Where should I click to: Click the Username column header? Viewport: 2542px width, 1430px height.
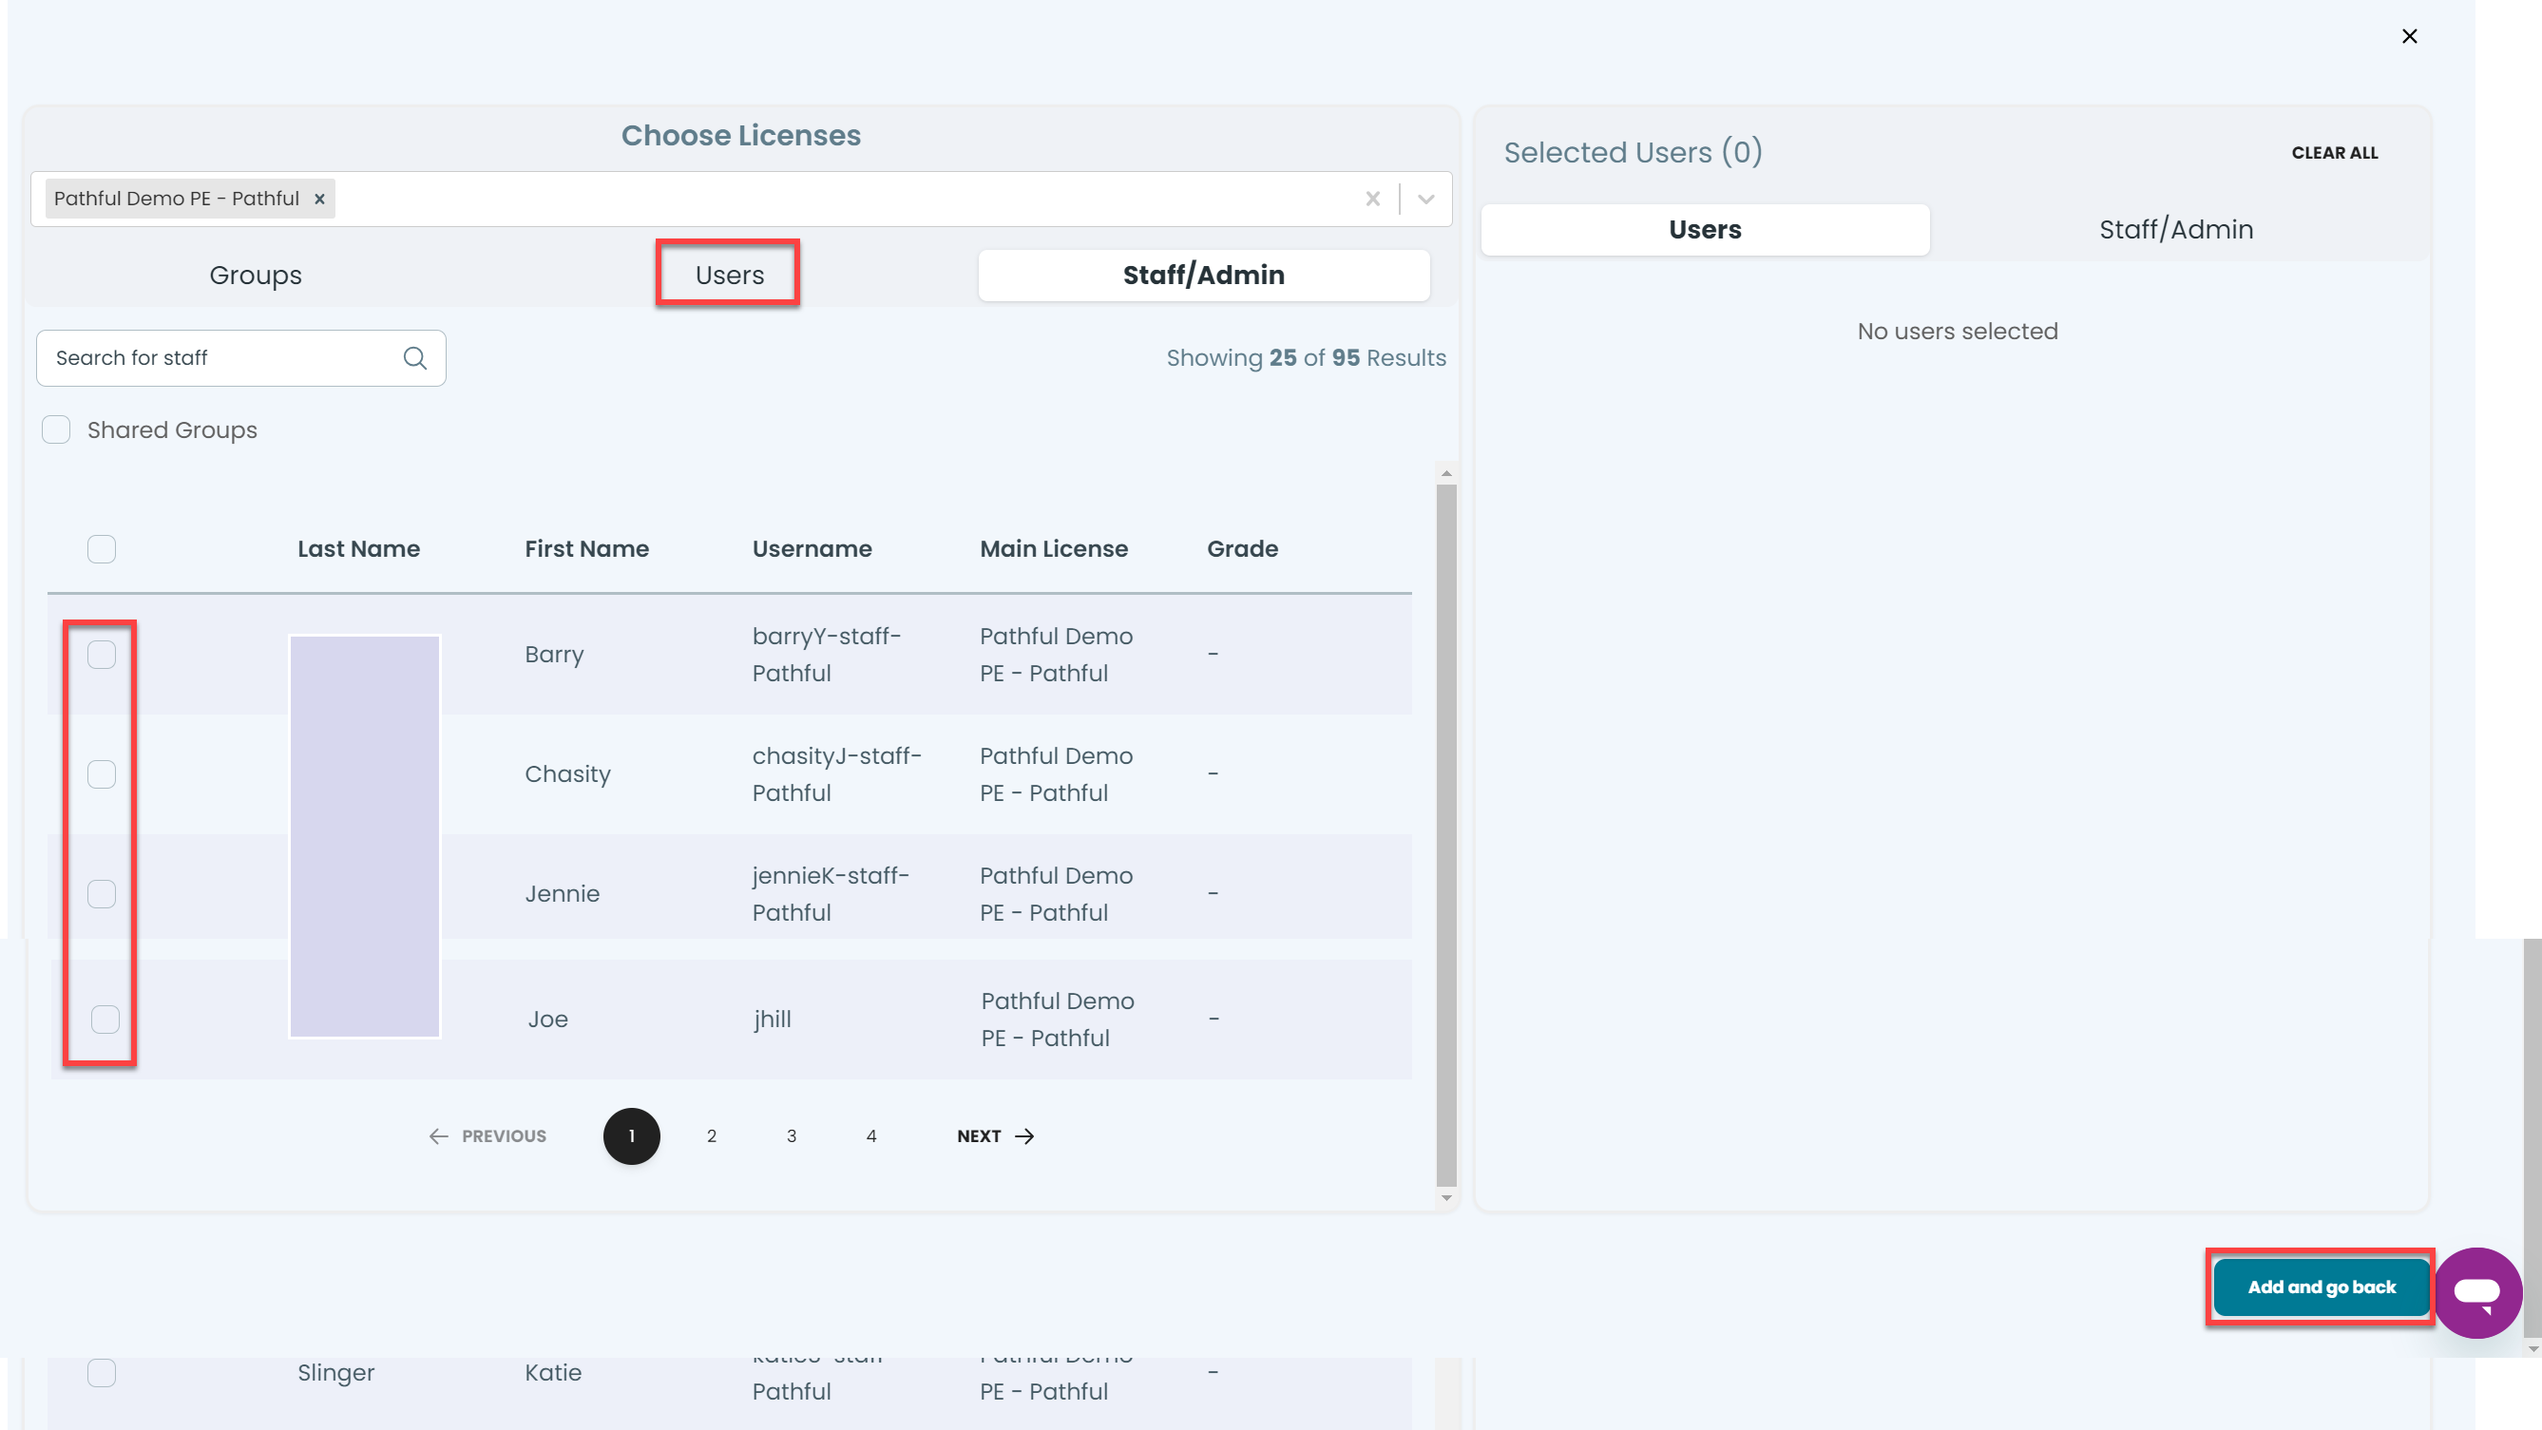tap(812, 548)
